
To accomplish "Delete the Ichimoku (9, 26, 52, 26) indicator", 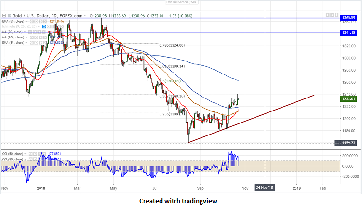I will pyautogui.click(x=62, y=27).
